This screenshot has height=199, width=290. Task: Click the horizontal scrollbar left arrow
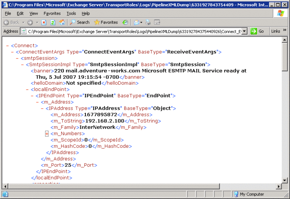point(5,186)
